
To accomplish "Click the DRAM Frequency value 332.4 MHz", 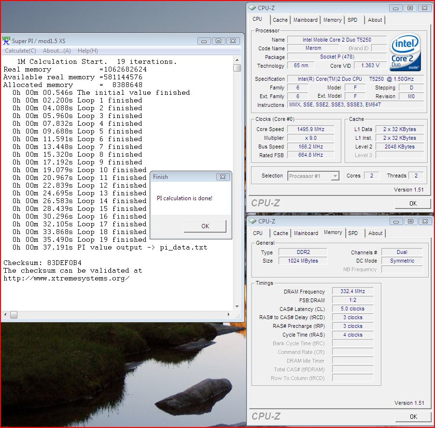I will coord(352,291).
